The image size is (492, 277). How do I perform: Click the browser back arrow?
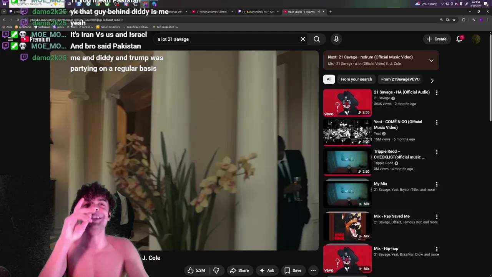pyautogui.click(x=4, y=20)
